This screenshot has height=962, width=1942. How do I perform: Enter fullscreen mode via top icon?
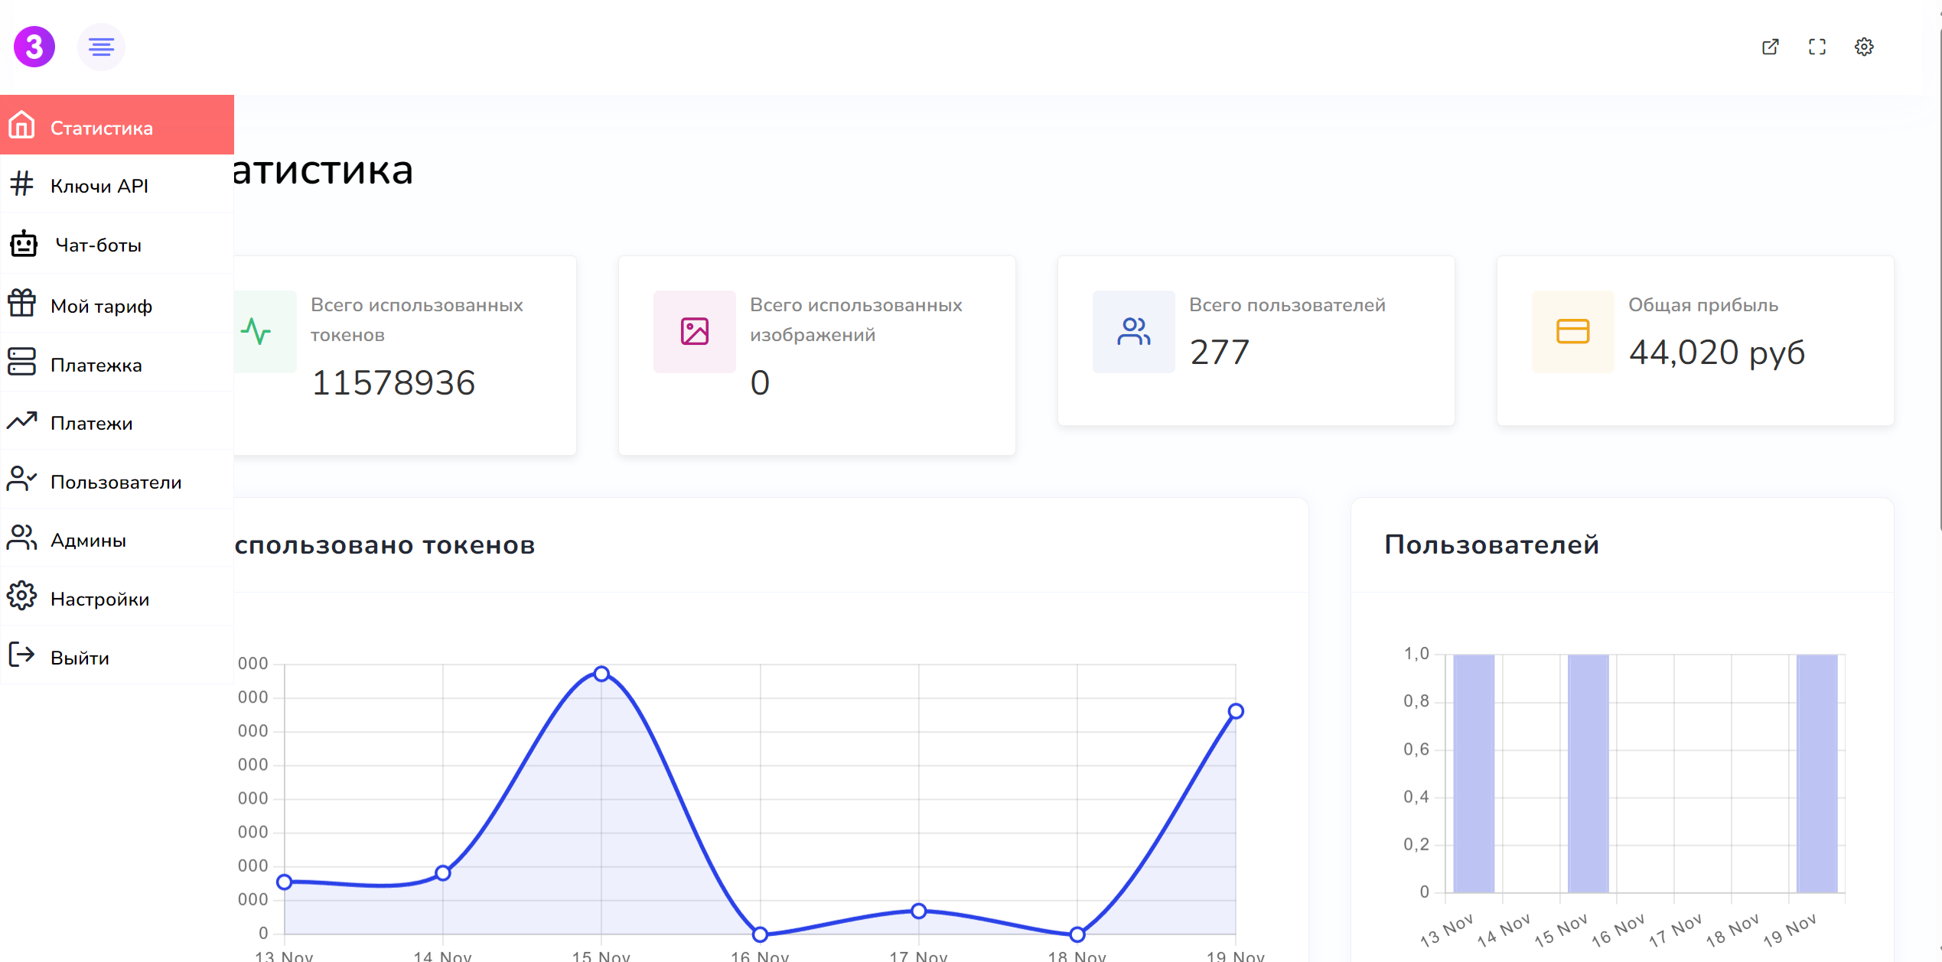[x=1817, y=47]
